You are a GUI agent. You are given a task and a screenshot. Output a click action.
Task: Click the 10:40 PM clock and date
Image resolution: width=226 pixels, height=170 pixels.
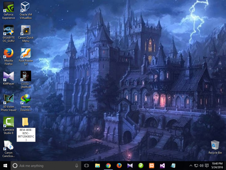point(217,166)
